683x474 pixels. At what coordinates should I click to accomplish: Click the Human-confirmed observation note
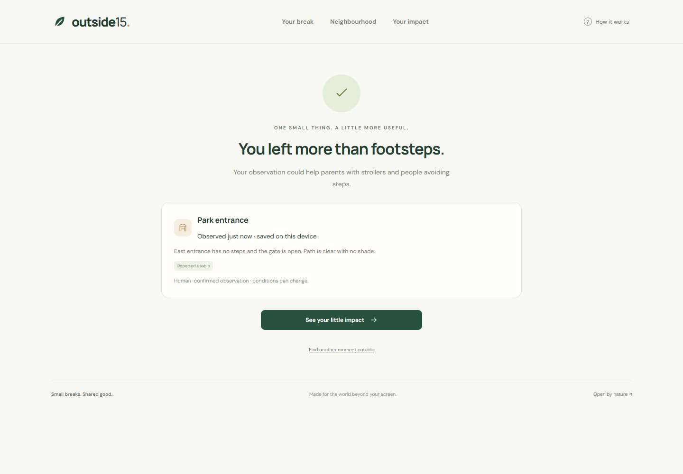point(241,281)
